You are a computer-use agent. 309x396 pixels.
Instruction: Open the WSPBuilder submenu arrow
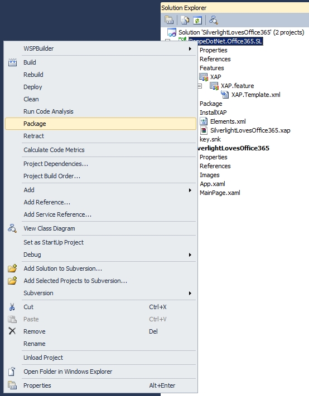tap(190, 48)
